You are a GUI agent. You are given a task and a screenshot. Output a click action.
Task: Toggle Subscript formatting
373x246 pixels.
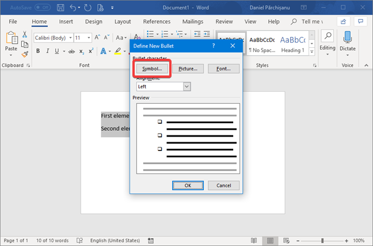[82, 51]
